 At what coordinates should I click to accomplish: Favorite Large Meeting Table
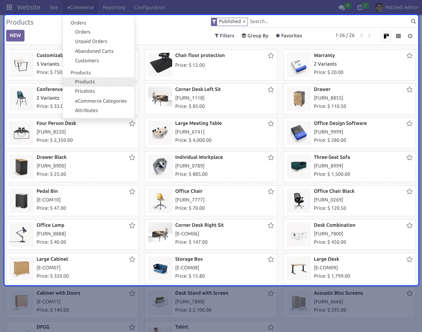(271, 124)
